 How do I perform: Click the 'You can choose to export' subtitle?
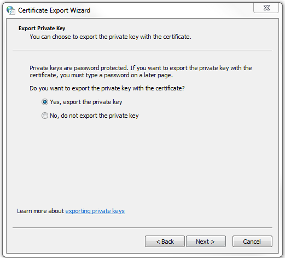[110, 37]
